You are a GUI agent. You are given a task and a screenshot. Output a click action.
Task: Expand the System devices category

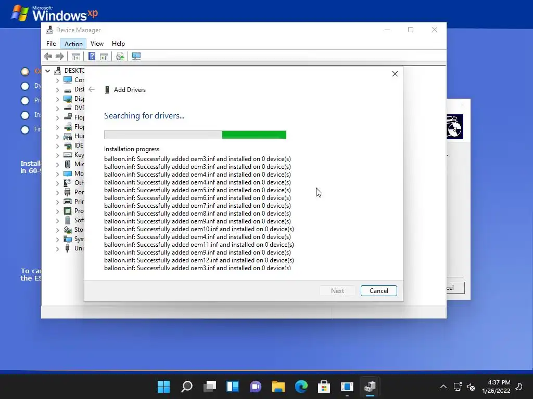click(57, 240)
